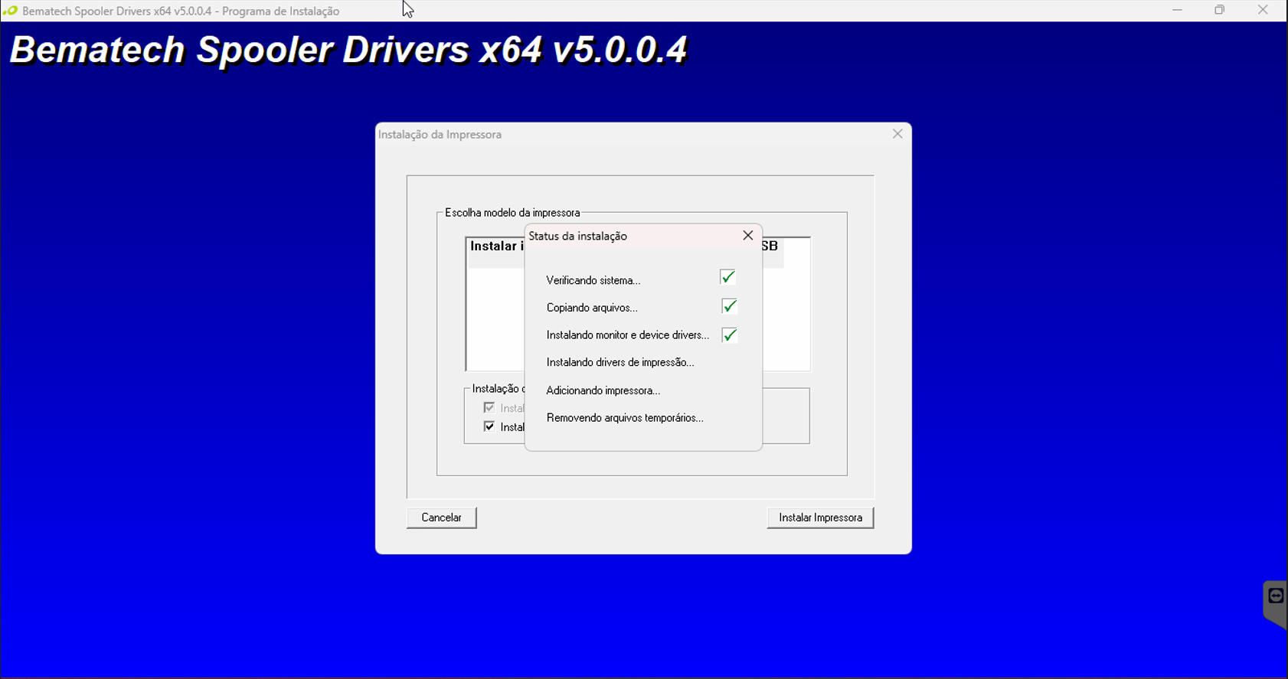
Task: Close the Instalação da Impressora dialog
Action: (897, 134)
